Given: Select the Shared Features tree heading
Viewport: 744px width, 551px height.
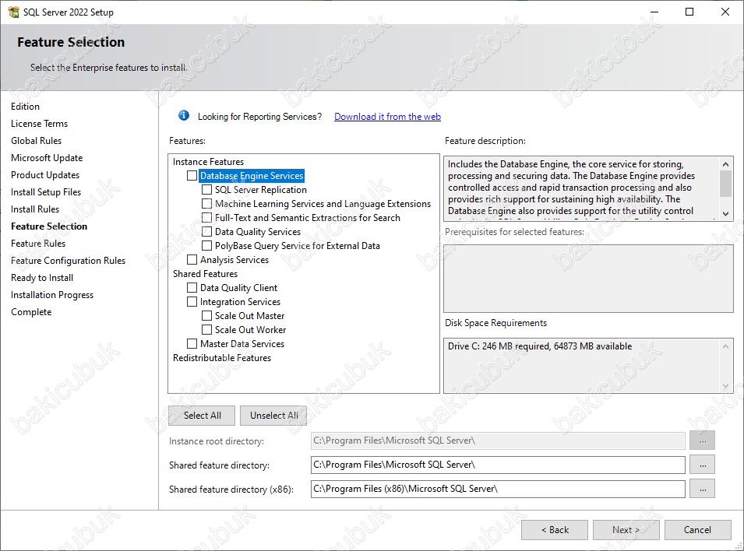Looking at the screenshot, I should (205, 274).
